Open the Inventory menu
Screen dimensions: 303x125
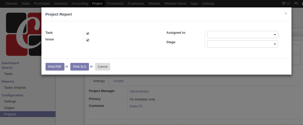61,4
